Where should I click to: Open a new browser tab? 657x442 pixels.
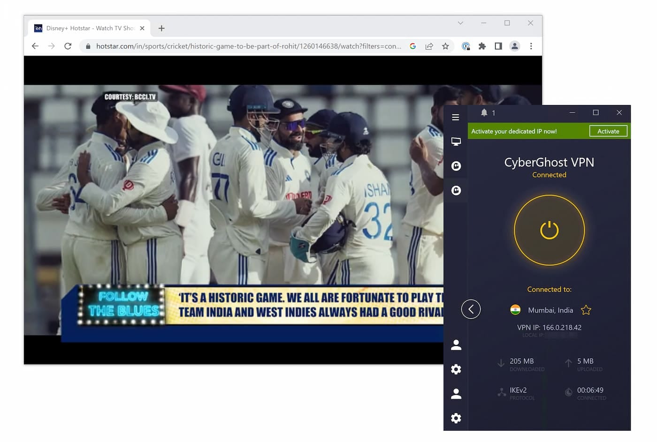(161, 28)
